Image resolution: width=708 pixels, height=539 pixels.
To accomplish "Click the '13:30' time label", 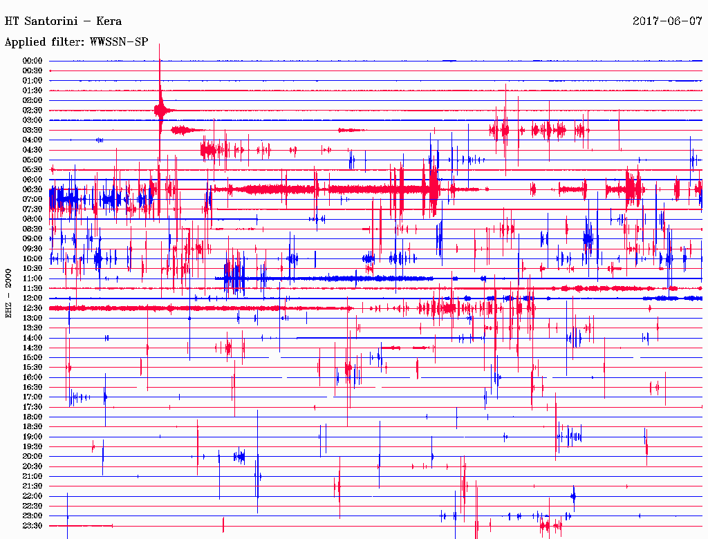I will 32,328.
